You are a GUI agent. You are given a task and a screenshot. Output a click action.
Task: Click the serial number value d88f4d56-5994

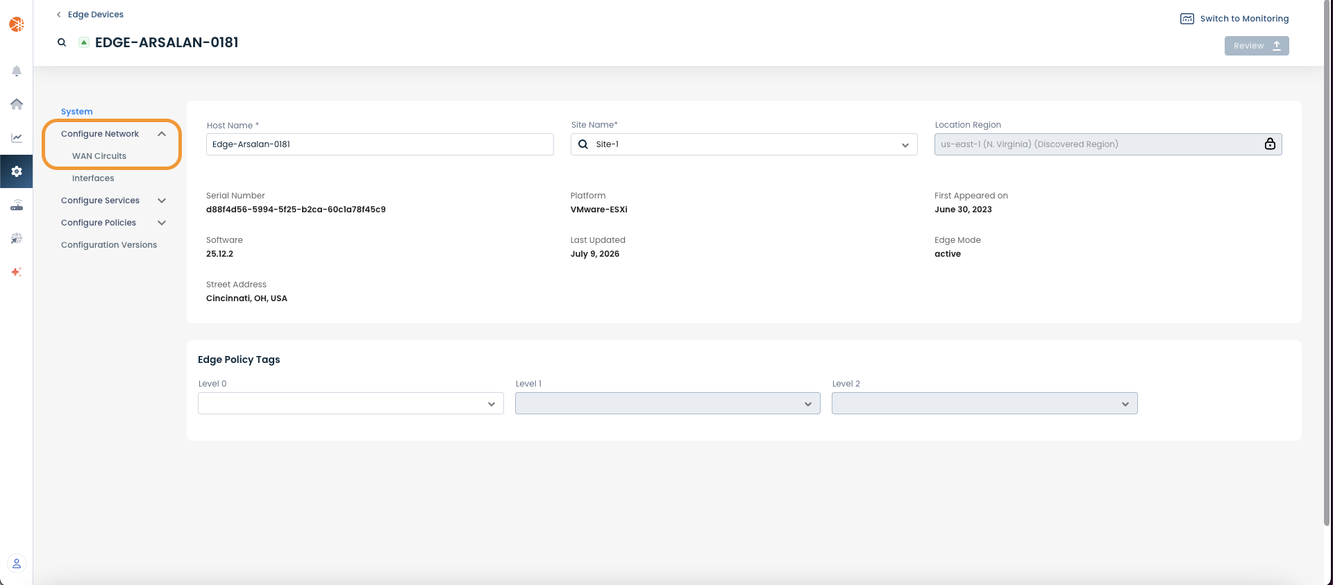point(296,210)
